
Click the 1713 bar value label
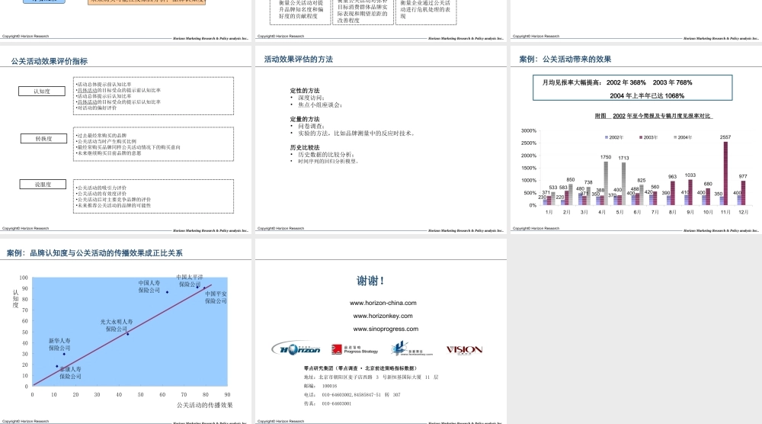pyautogui.click(x=623, y=158)
